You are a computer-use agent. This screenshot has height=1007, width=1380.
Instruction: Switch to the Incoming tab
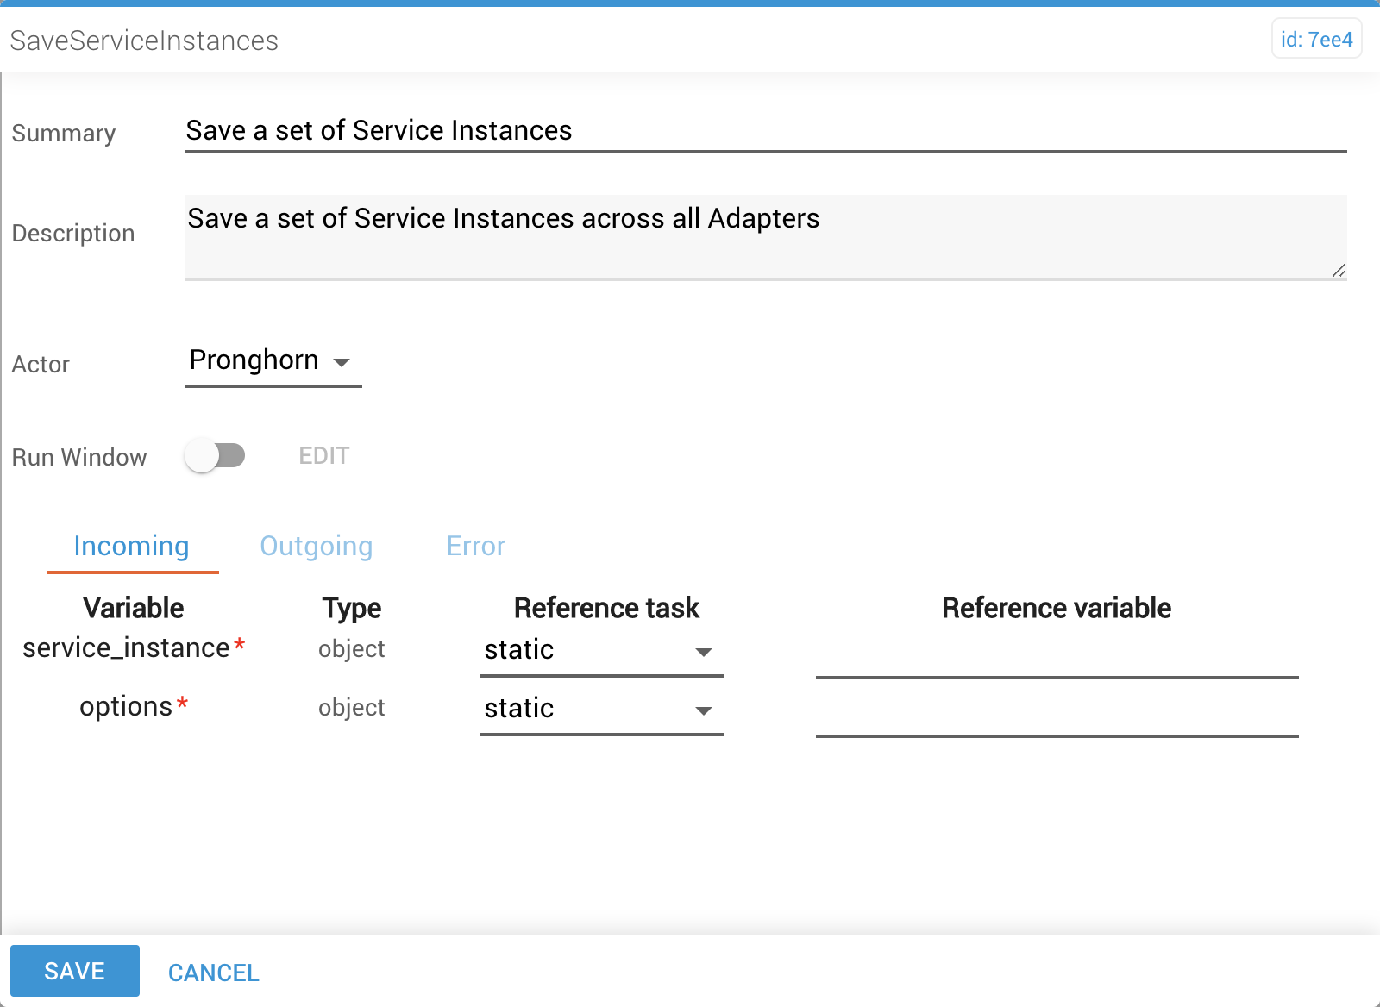pos(132,547)
